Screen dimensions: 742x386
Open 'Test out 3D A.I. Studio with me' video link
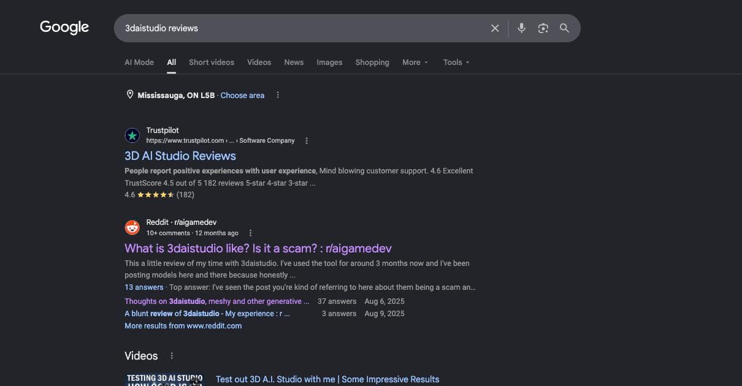[x=327, y=379]
